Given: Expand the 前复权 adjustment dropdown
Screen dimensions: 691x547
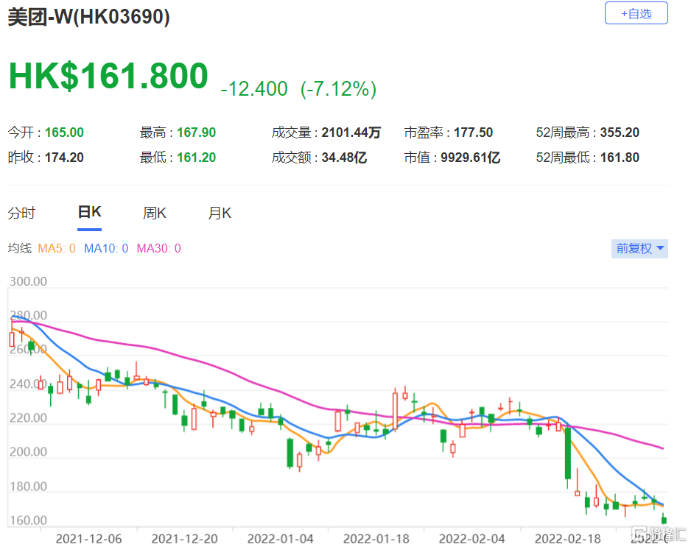Looking at the screenshot, I should click(639, 248).
